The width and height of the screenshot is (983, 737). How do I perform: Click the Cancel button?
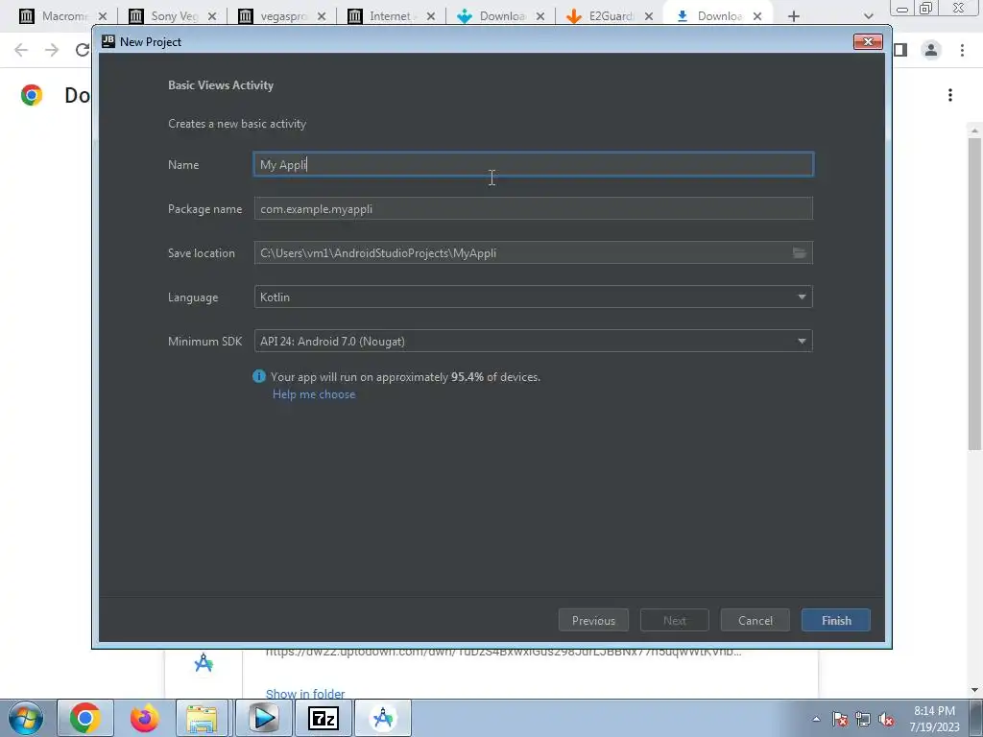[755, 621]
